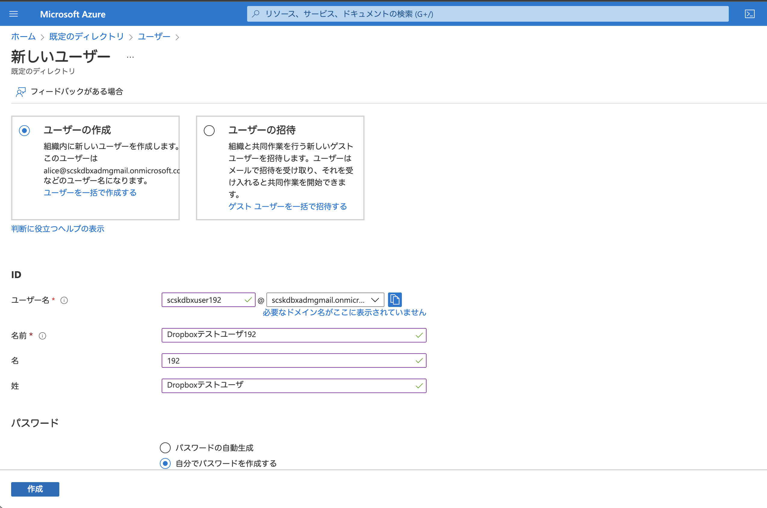Show info tooltip for 名前
767x508 pixels.
[x=42, y=336]
